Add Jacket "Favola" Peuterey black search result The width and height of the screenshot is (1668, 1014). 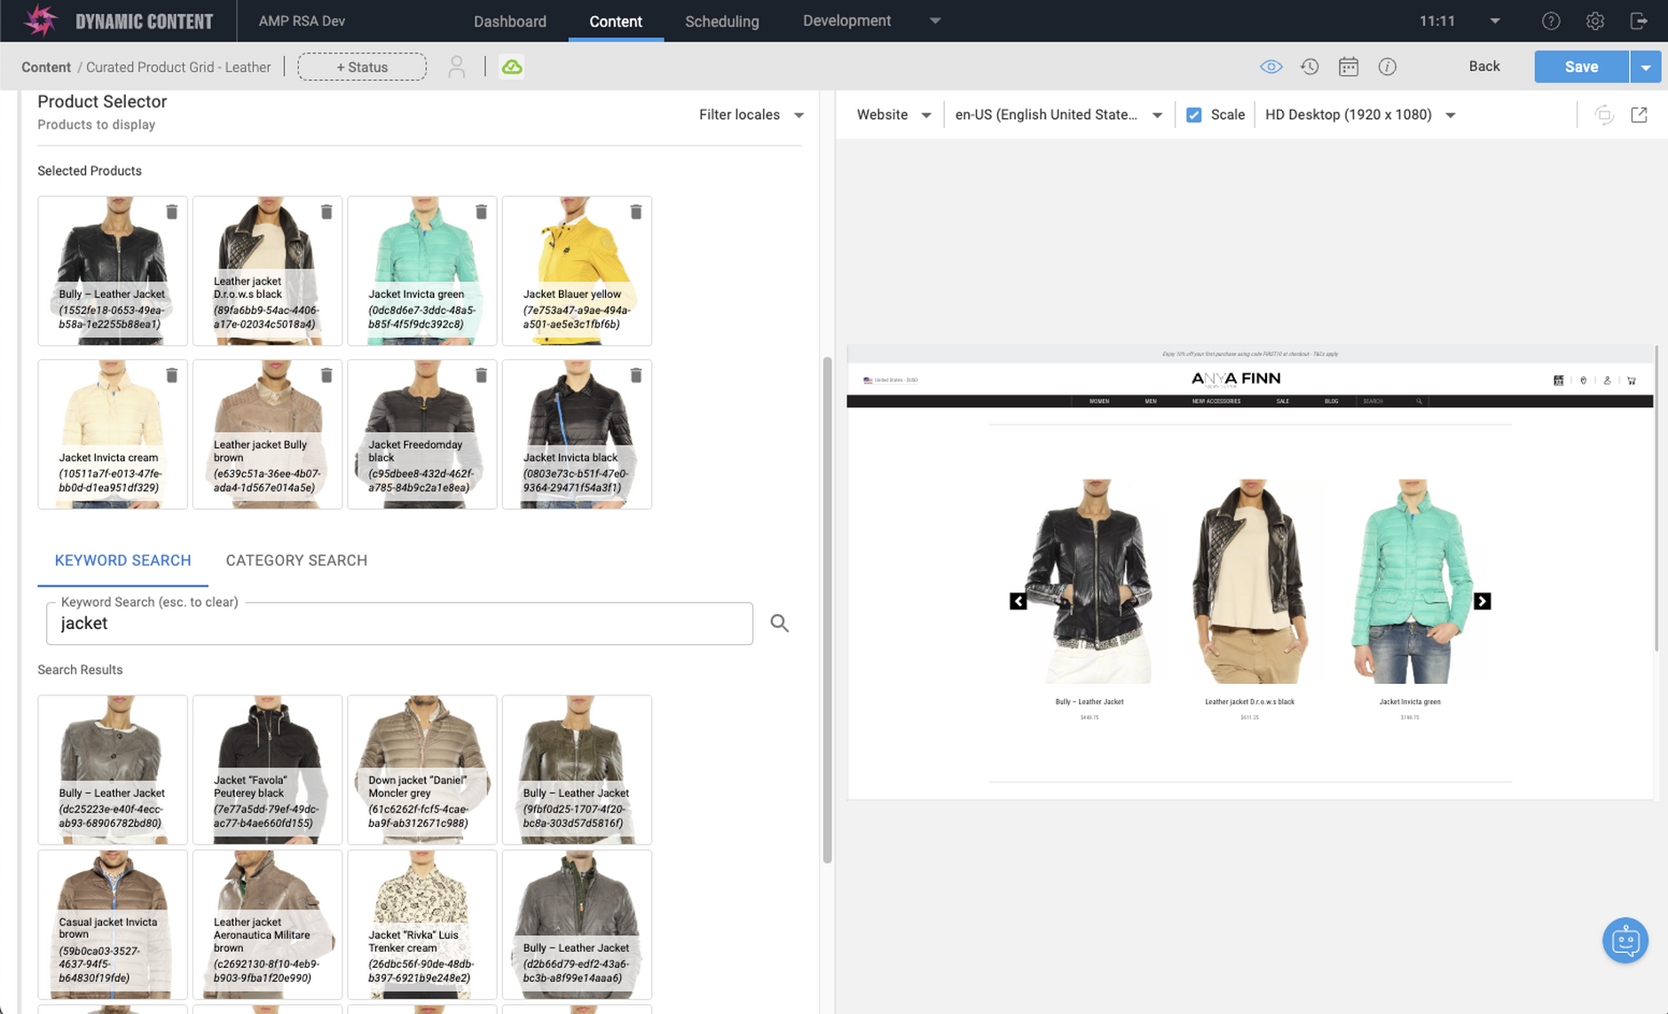pyautogui.click(x=267, y=770)
